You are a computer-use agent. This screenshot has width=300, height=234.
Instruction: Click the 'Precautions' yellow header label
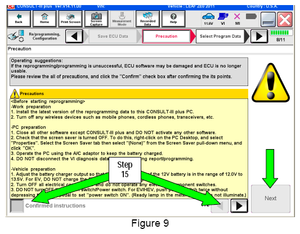pos(32,94)
